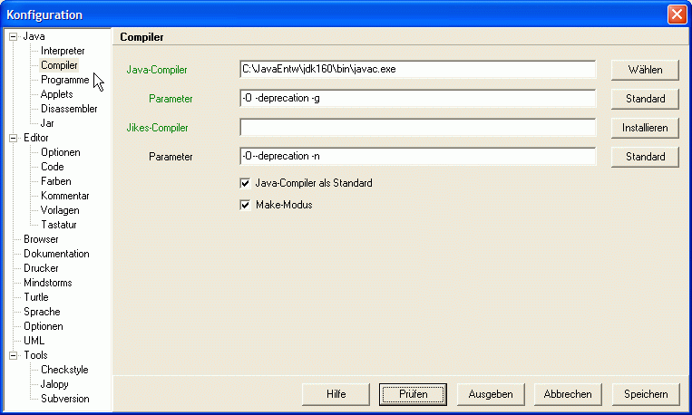Open Subversion under Tools
692x415 pixels.
coord(65,399)
